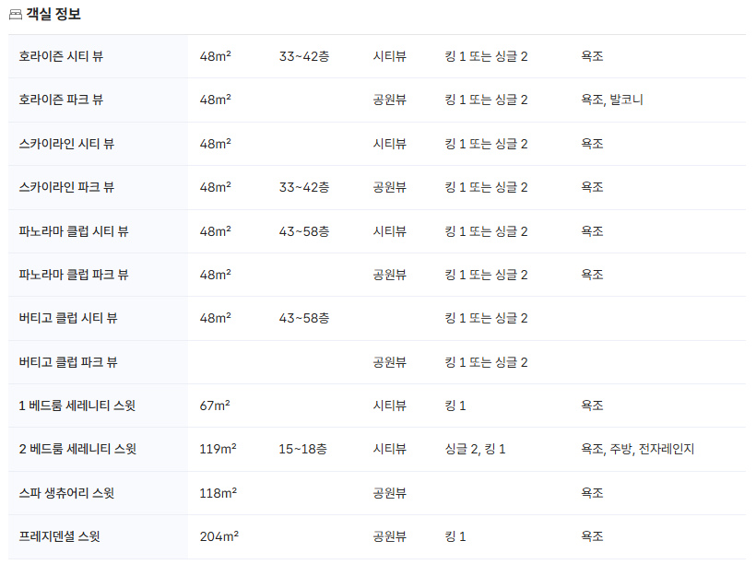Open the 스파 생츄어리 스윗 row
This screenshot has width=756, height=576.
66,493
